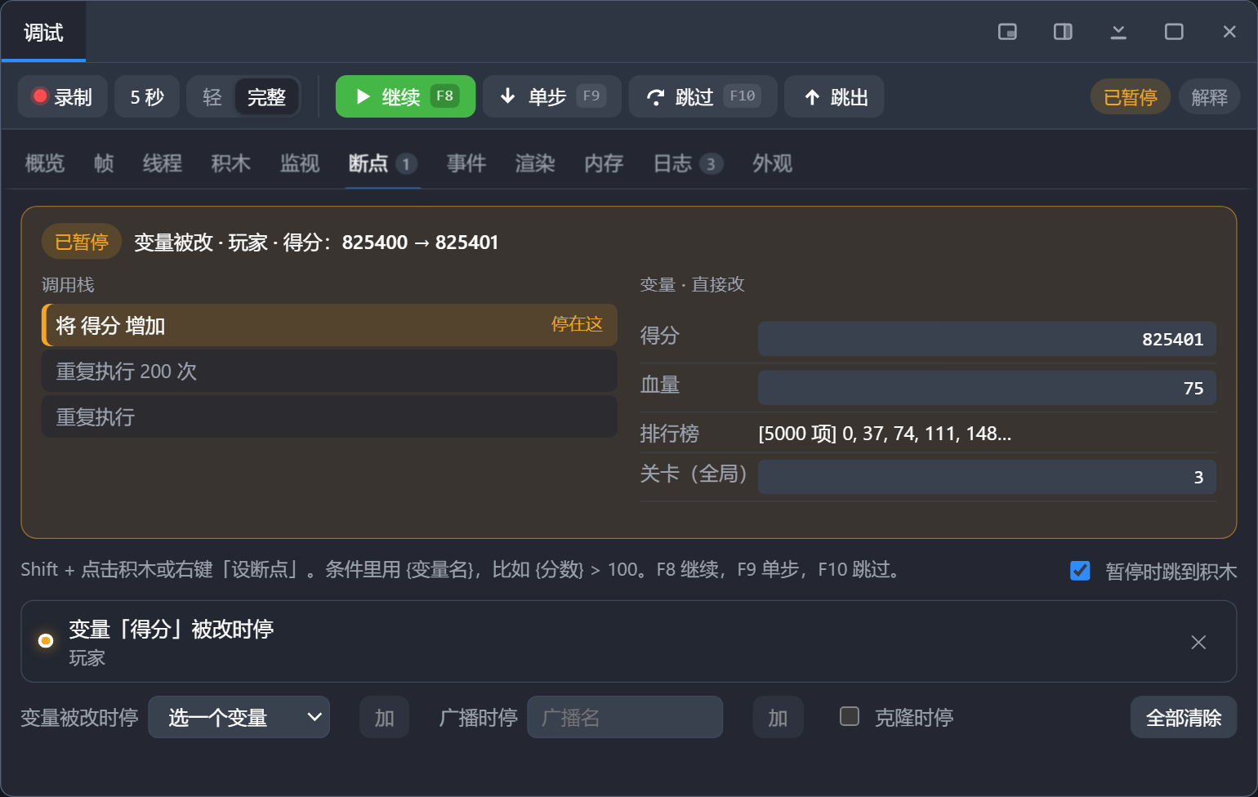Step one block with 单步 F9
The image size is (1258, 797).
point(552,96)
